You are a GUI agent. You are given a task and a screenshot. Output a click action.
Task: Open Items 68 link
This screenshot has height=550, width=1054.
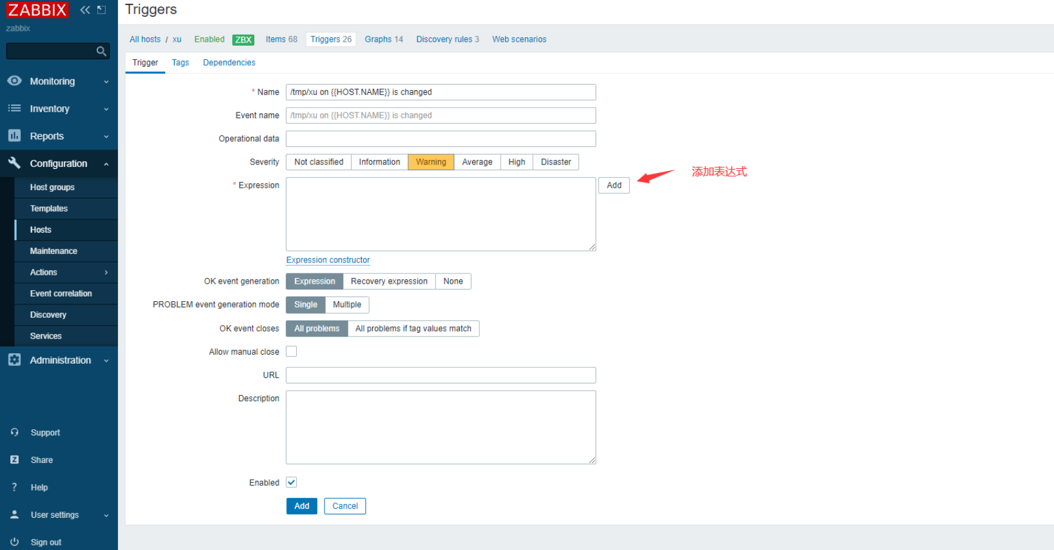[281, 39]
